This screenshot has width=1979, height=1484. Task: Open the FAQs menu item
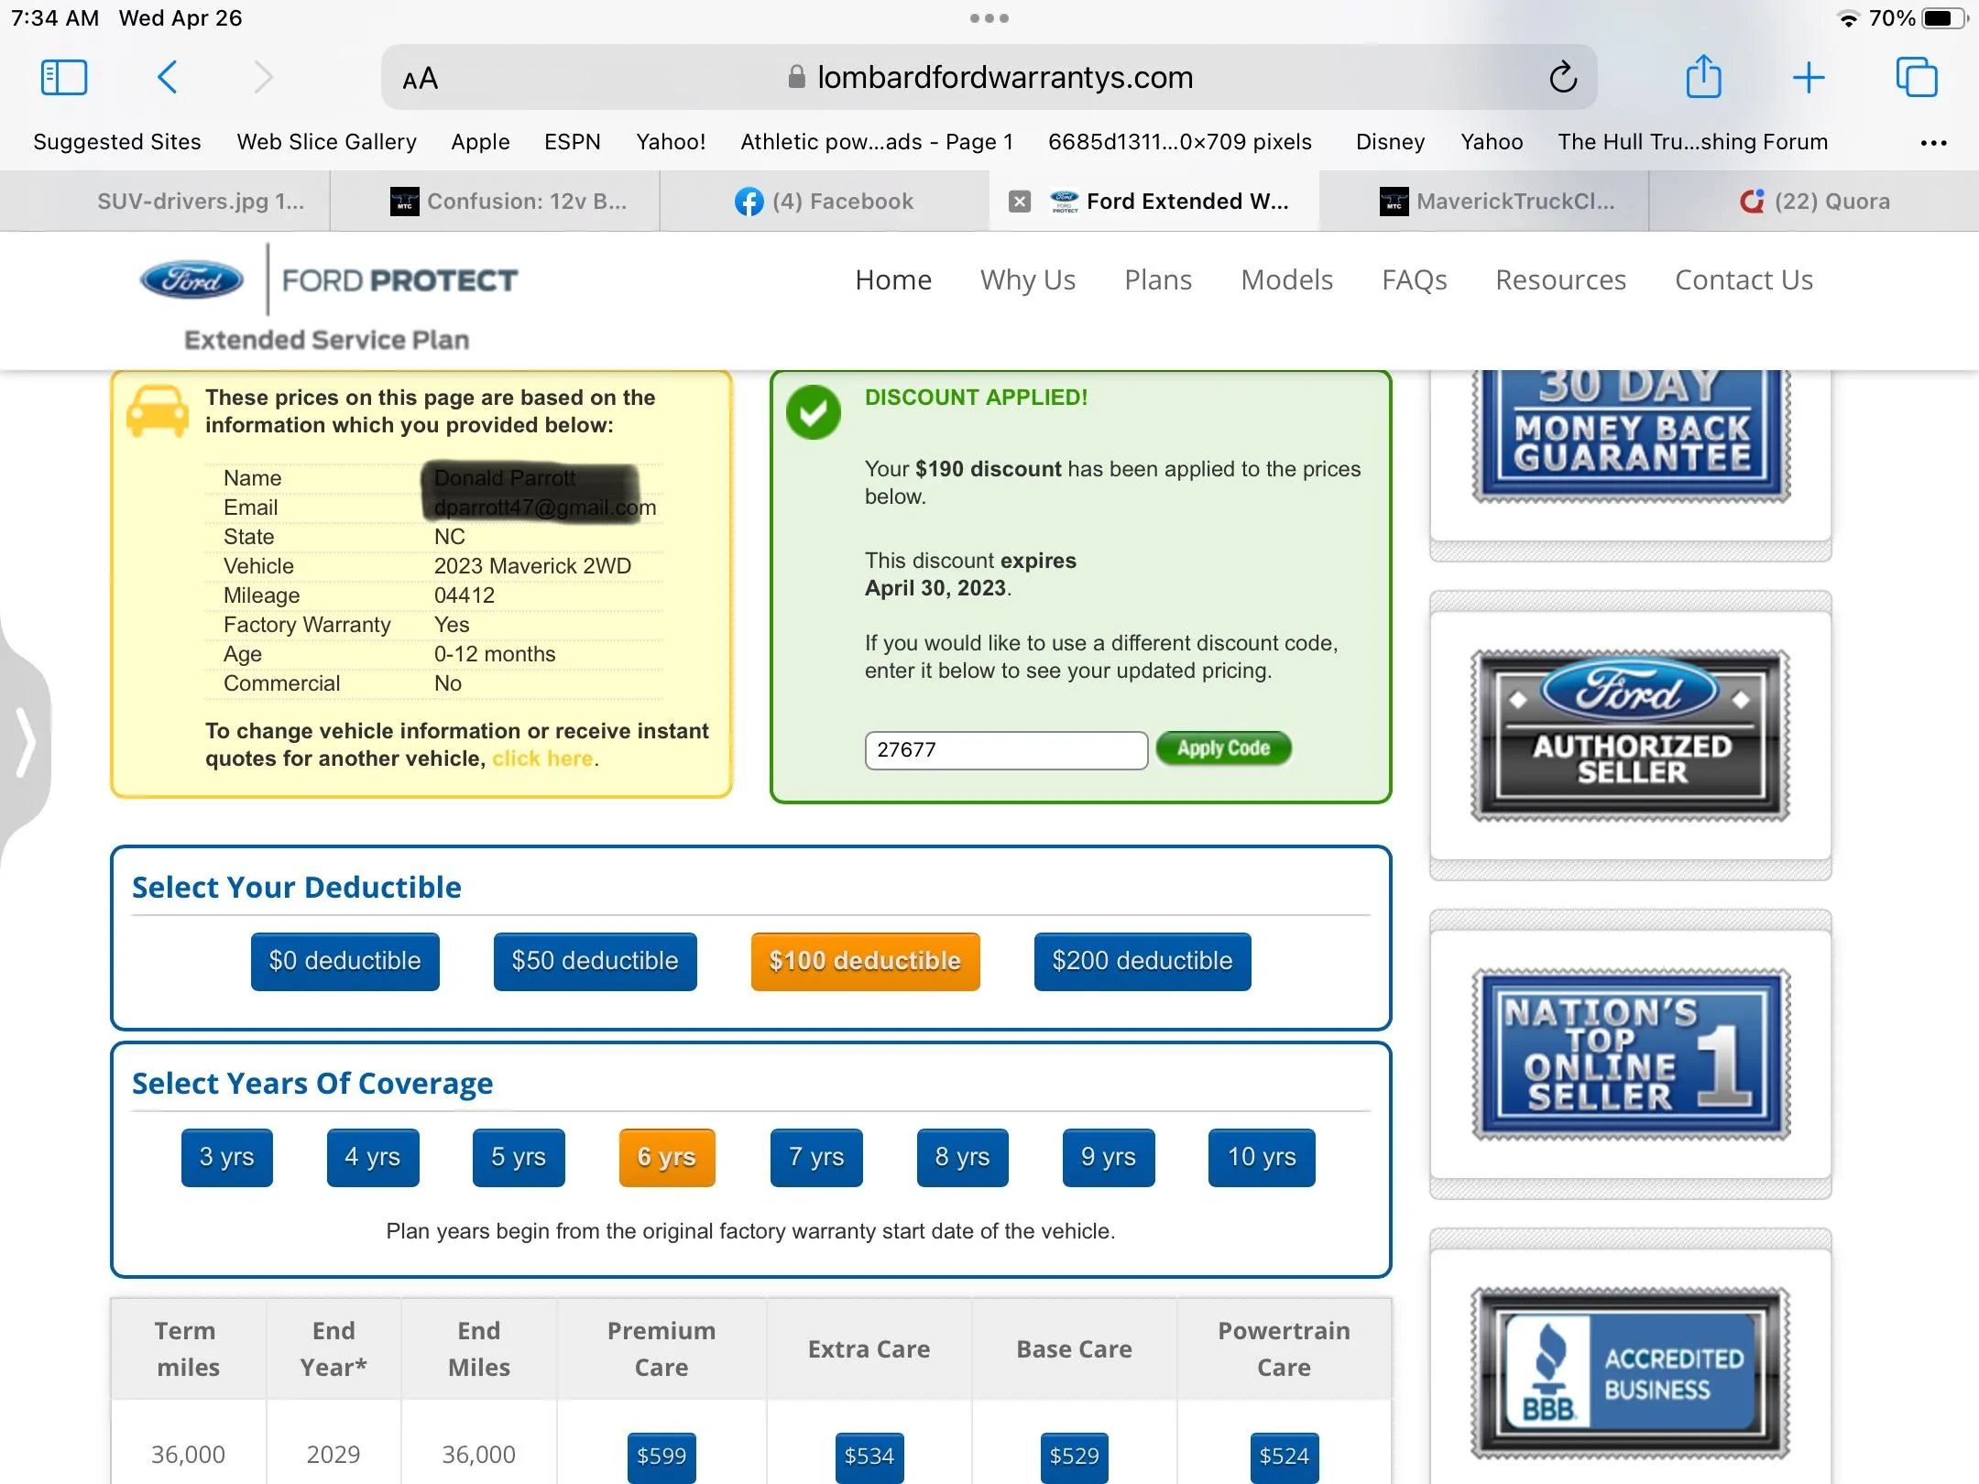(x=1414, y=280)
